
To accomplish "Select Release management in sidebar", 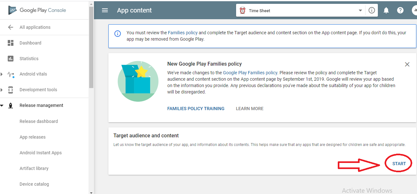I will click(41, 105).
